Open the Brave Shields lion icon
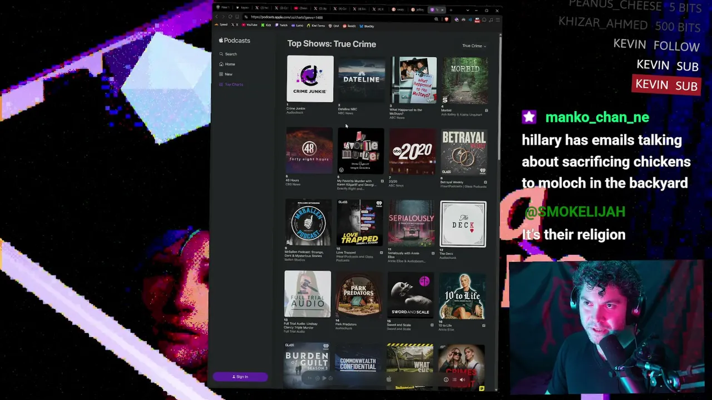 pos(446,19)
